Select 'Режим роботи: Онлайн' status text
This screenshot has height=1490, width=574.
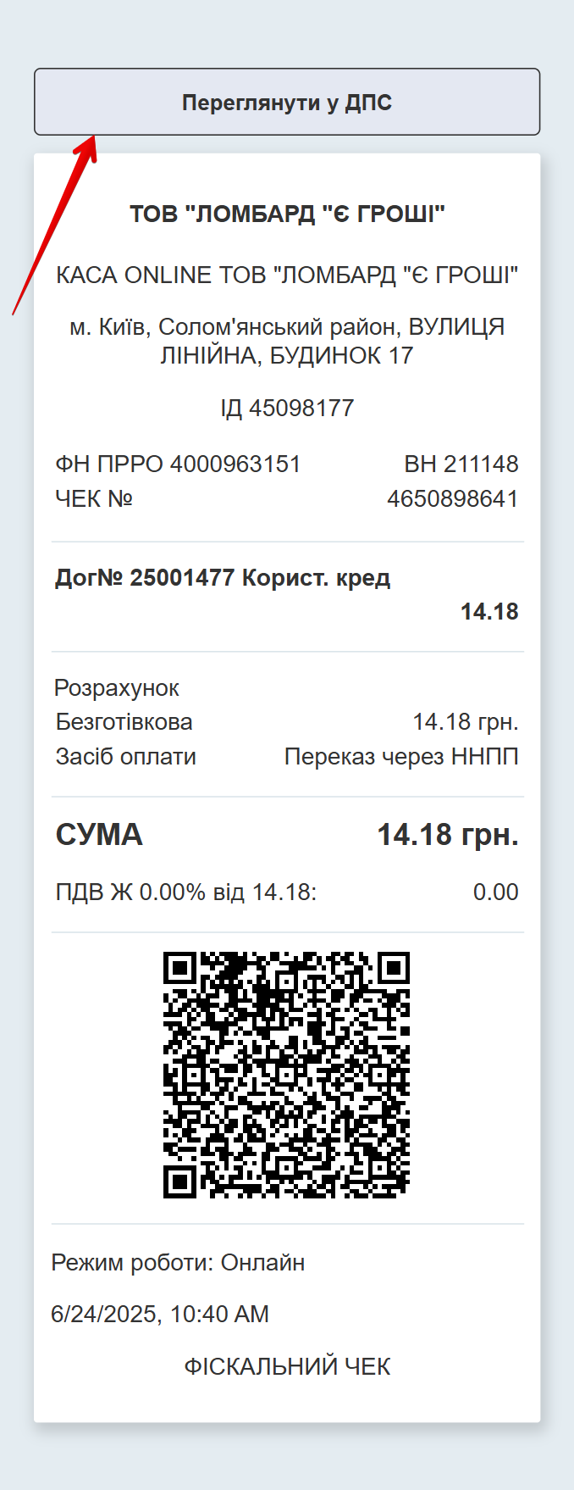point(178,1263)
